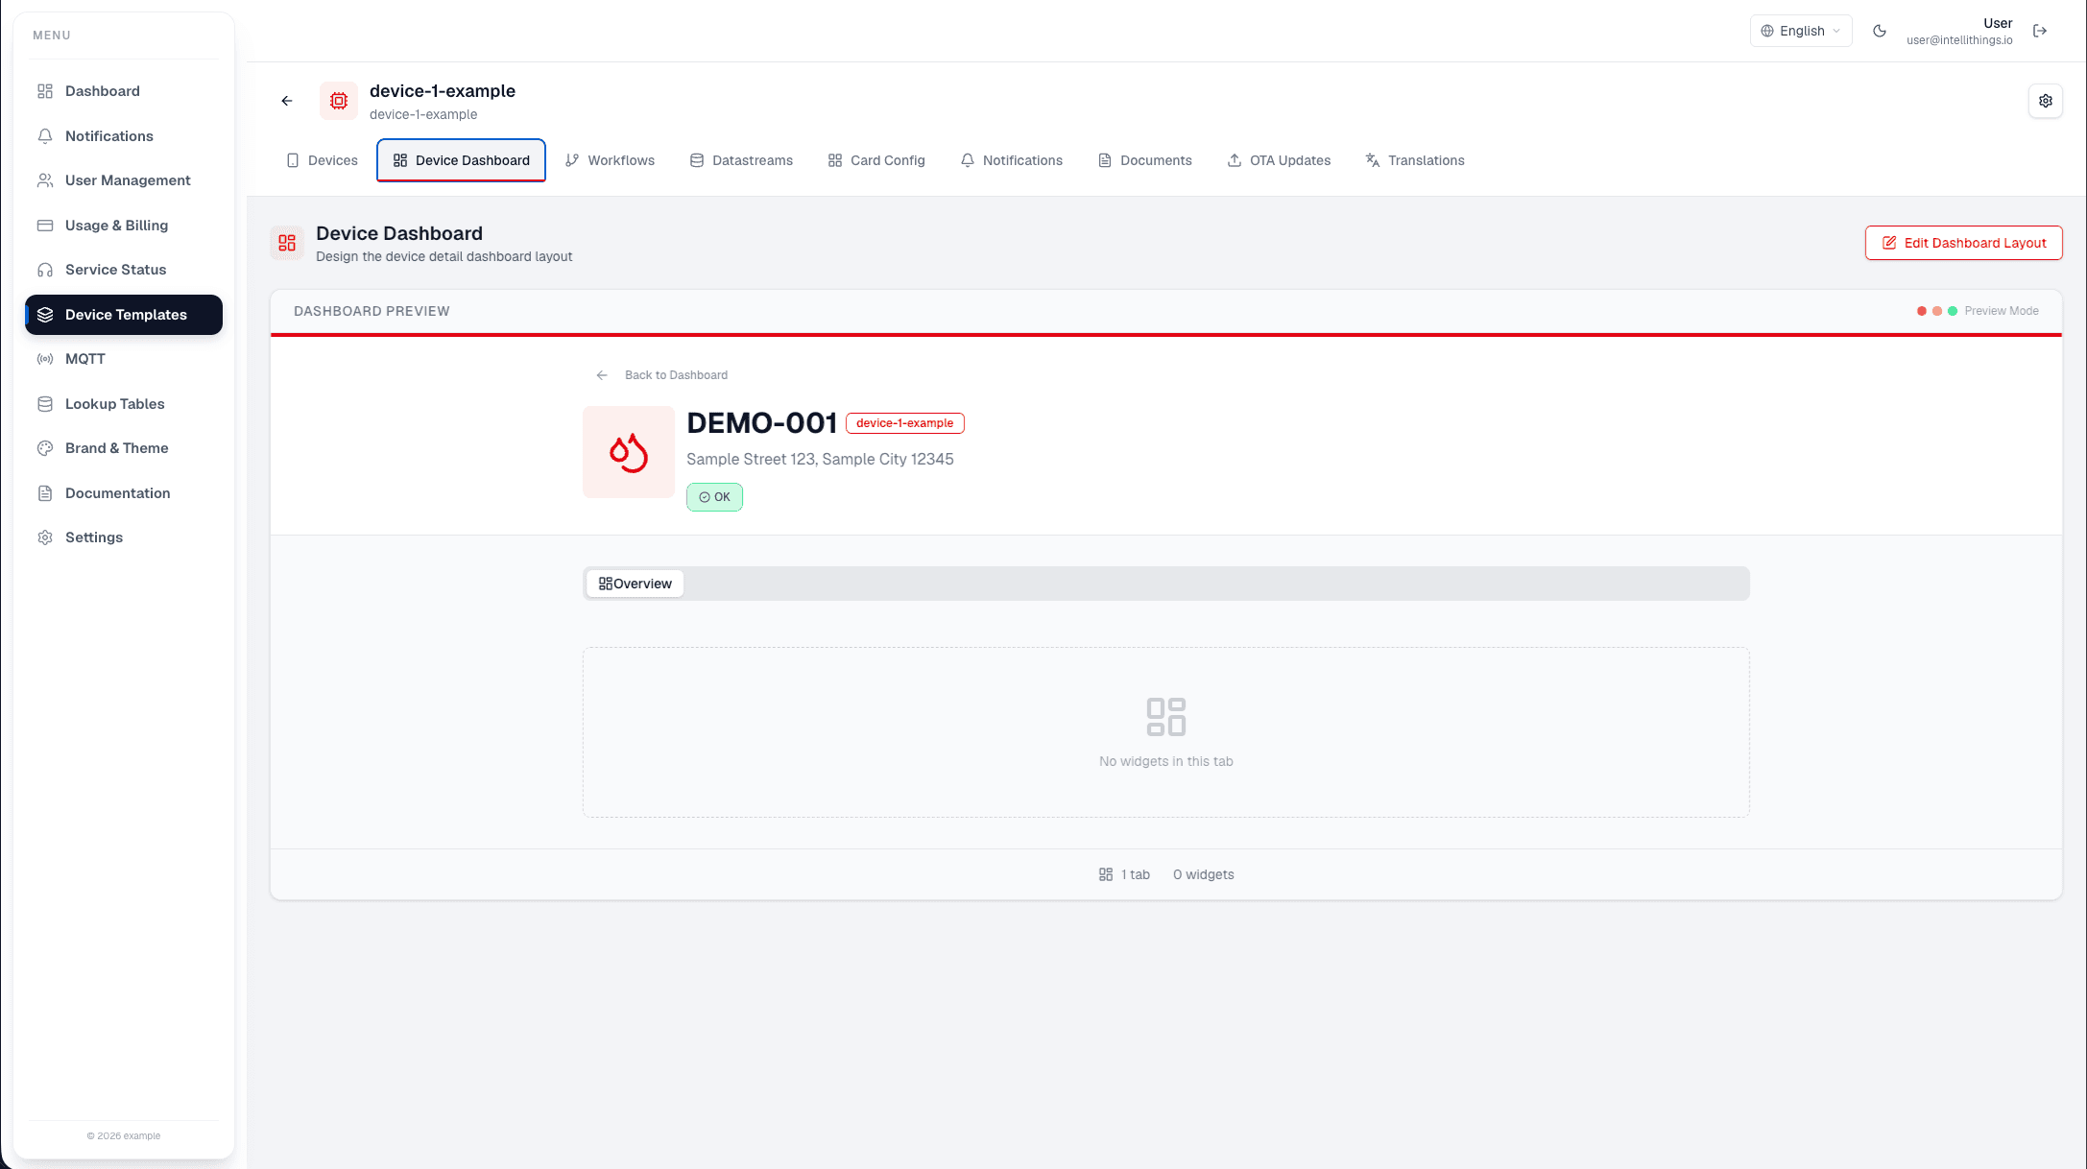The image size is (2087, 1169).
Task: Click the empty widgets grid icon
Action: pos(1166,717)
